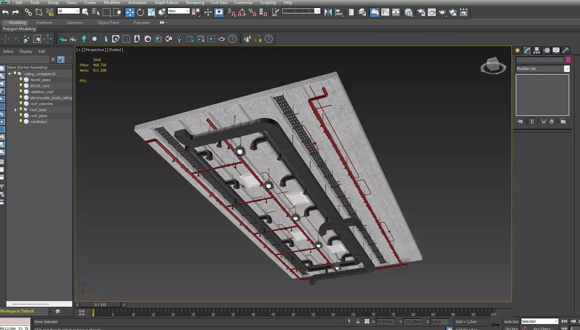Open the Material Editor
The height and width of the screenshot is (330, 580).
409,12
